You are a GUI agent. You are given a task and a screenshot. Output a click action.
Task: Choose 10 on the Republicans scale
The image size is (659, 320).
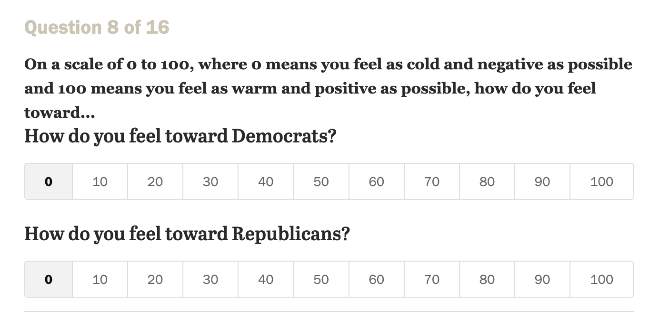[x=100, y=279]
